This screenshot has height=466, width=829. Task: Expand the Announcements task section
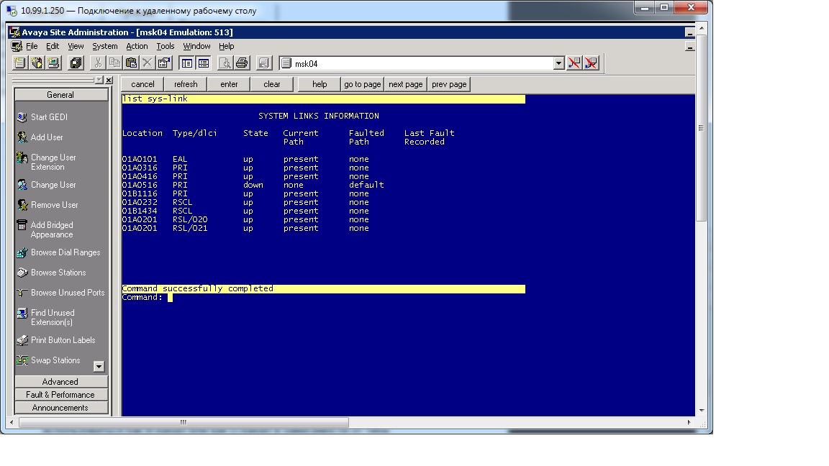[60, 408]
